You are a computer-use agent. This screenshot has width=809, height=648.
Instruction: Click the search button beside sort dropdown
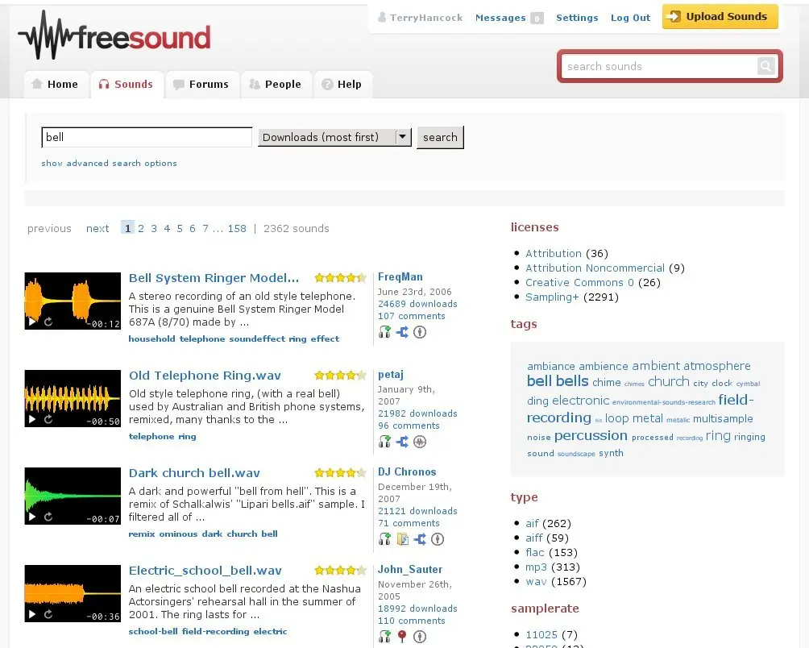click(x=440, y=137)
